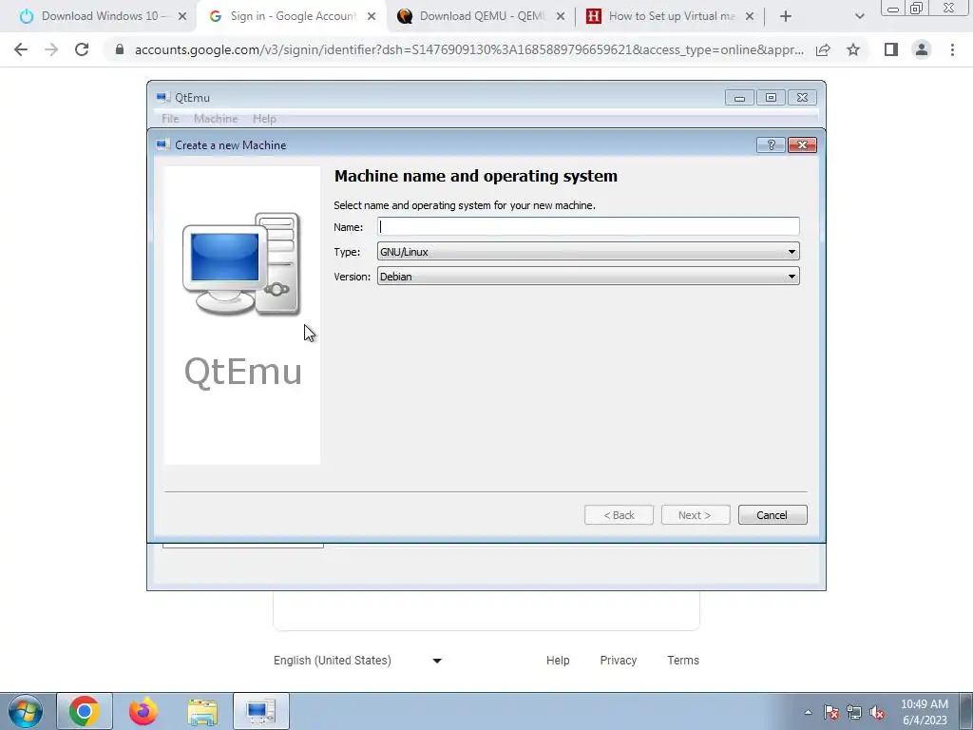This screenshot has width=973, height=730.
Task: Open the English (United States) language dropdown
Action: [357, 661]
